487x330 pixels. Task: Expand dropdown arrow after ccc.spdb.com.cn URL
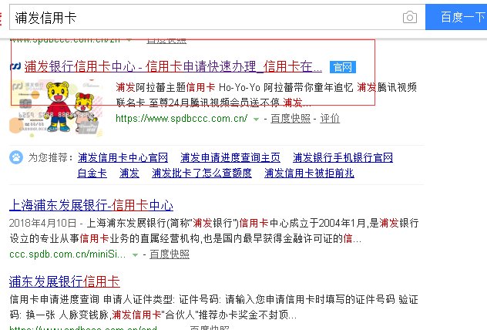click(x=135, y=254)
